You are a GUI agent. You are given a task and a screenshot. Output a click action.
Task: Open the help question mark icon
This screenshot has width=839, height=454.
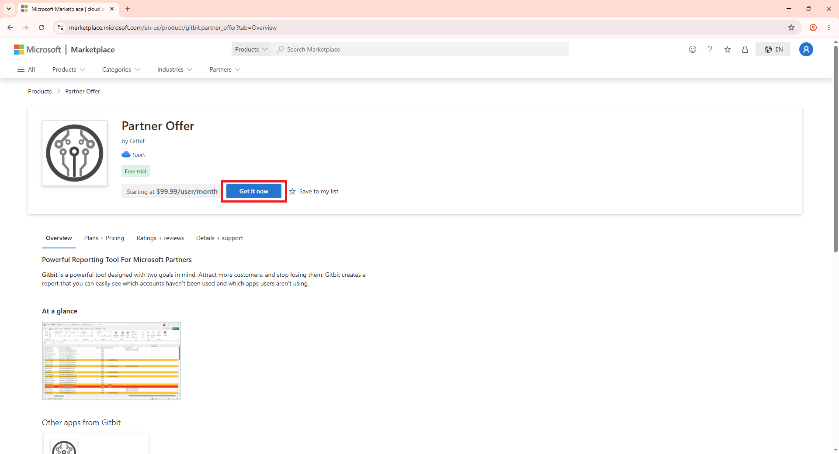pos(710,49)
